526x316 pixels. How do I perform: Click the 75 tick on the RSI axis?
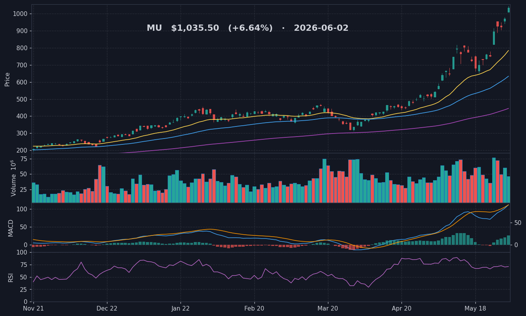(x=24, y=265)
